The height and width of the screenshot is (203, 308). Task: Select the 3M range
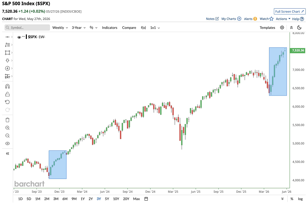(56, 199)
